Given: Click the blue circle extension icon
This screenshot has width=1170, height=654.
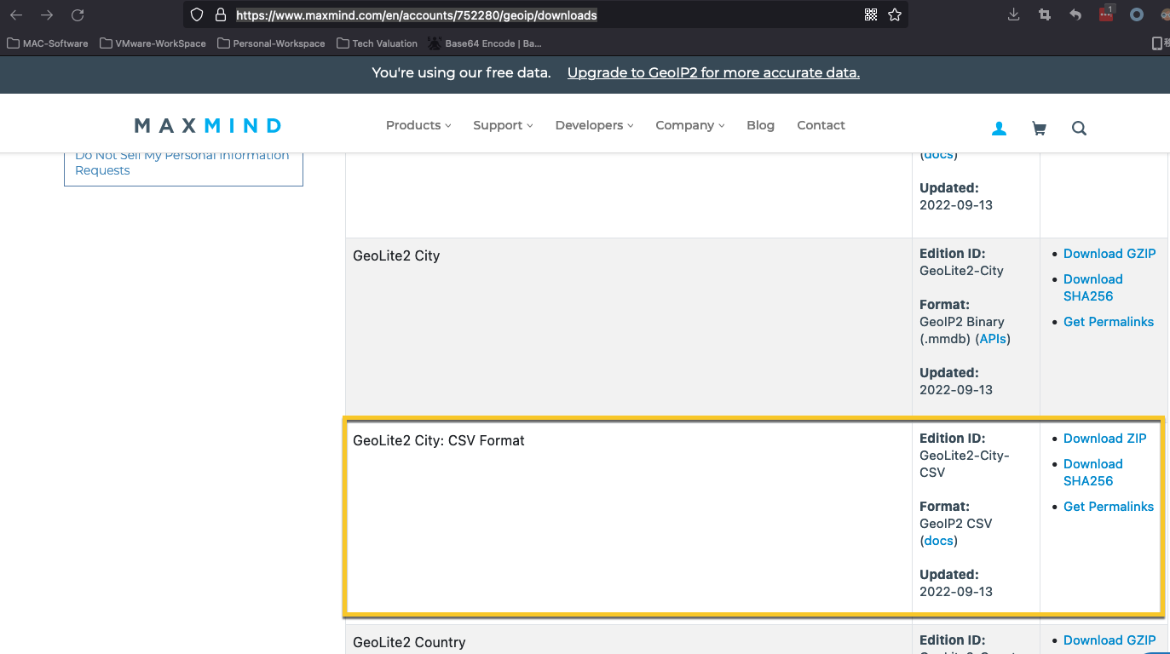Looking at the screenshot, I should pos(1137,14).
